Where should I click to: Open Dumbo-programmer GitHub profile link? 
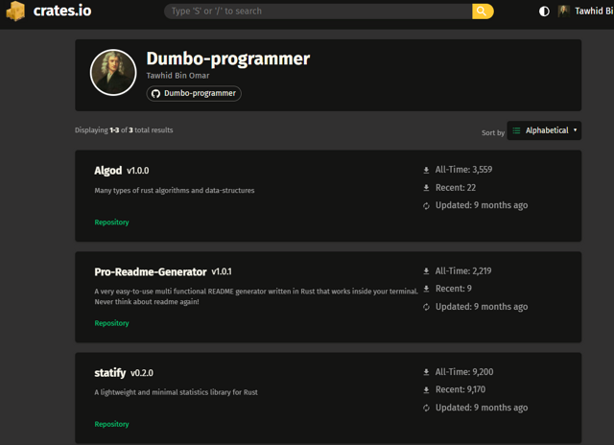194,94
